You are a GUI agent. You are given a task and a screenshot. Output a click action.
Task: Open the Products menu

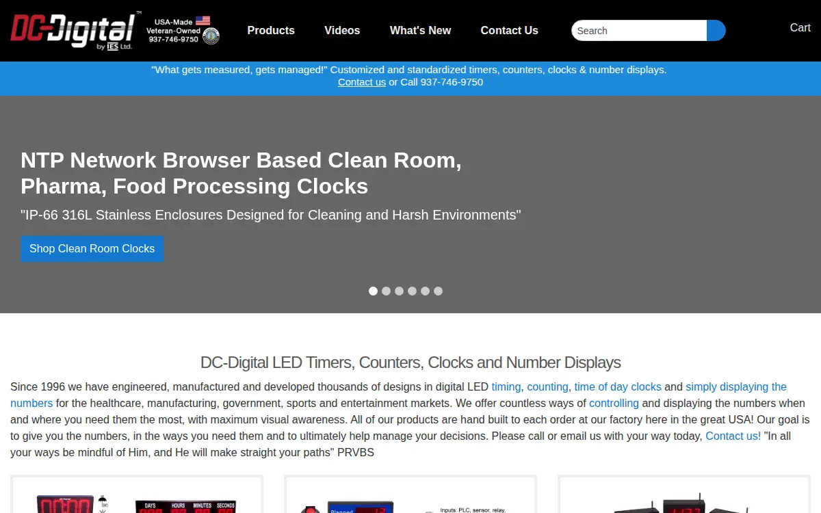tap(271, 30)
